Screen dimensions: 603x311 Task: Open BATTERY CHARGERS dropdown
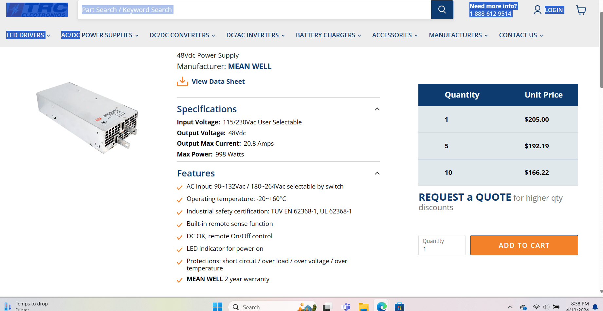[x=328, y=35]
